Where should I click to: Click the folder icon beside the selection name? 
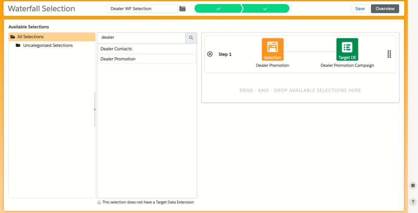tap(182, 9)
